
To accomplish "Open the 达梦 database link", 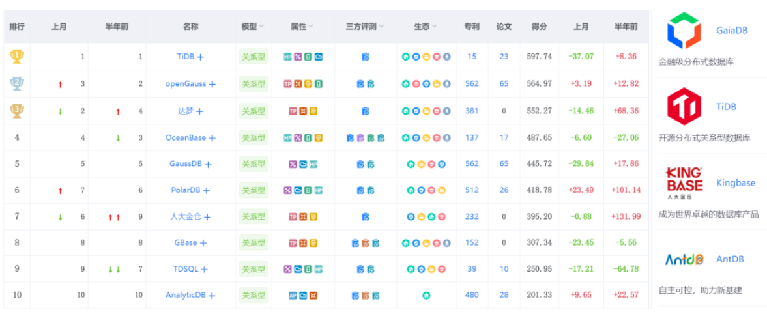I will pyautogui.click(x=185, y=111).
